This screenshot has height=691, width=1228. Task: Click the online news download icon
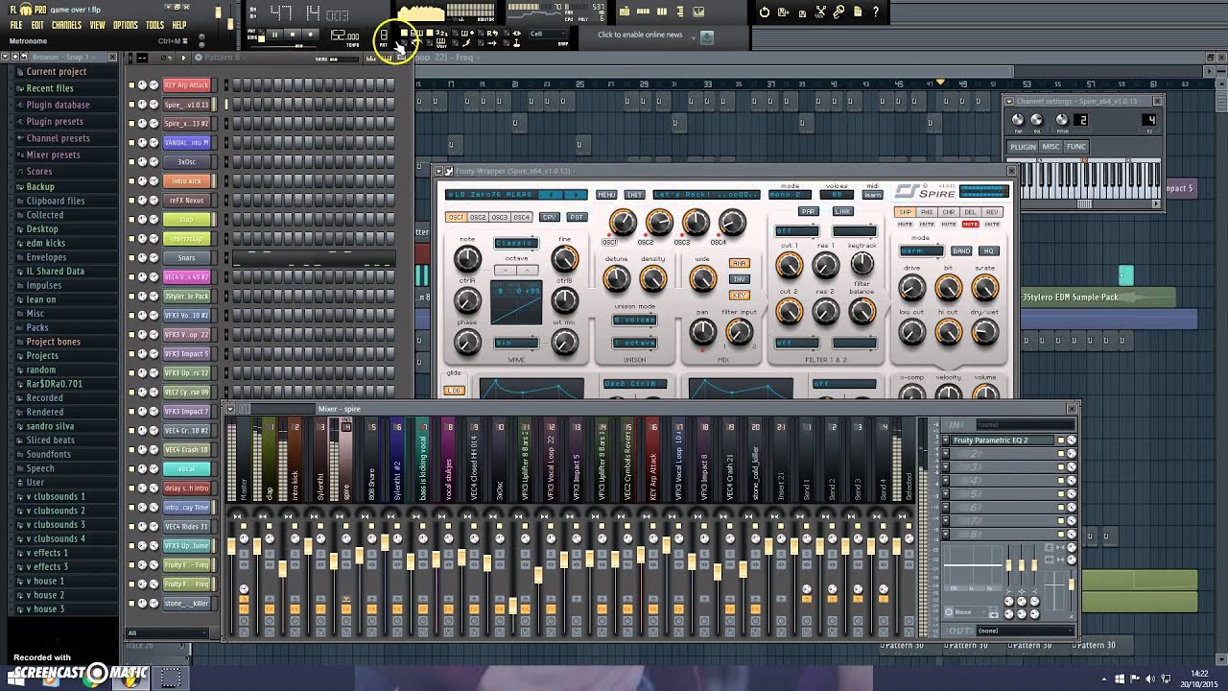[707, 37]
